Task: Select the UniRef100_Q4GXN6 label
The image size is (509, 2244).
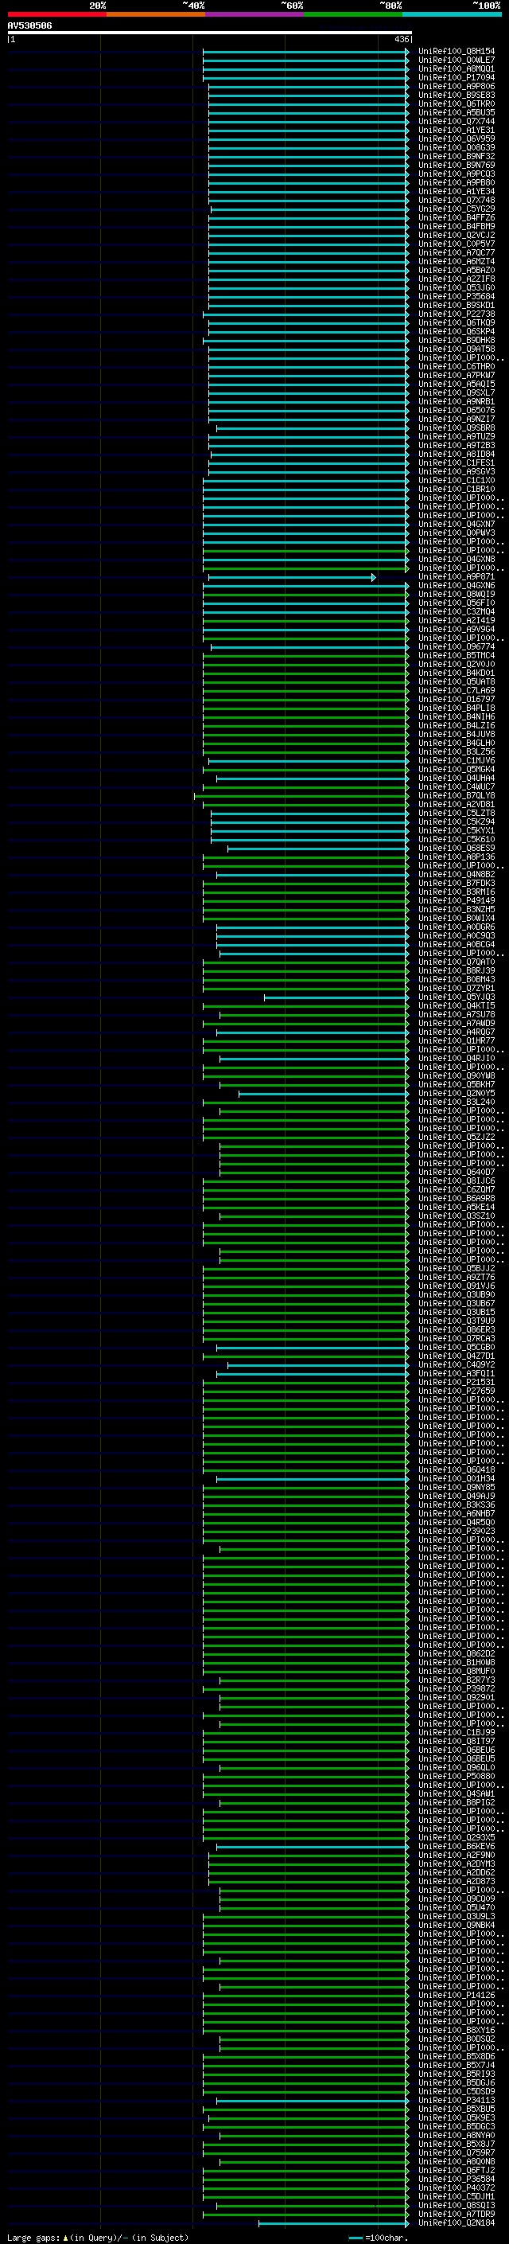Action: tap(457, 585)
